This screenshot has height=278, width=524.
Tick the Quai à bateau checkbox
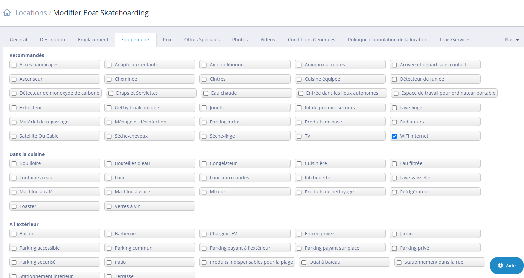(x=304, y=262)
